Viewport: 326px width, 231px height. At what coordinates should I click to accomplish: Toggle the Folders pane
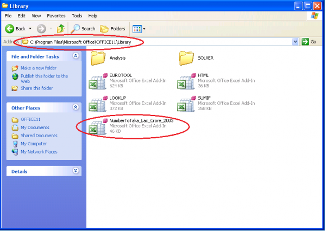112,29
